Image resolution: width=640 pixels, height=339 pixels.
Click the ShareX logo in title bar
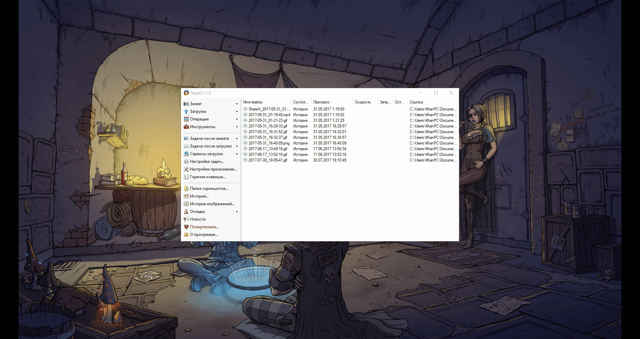point(186,93)
